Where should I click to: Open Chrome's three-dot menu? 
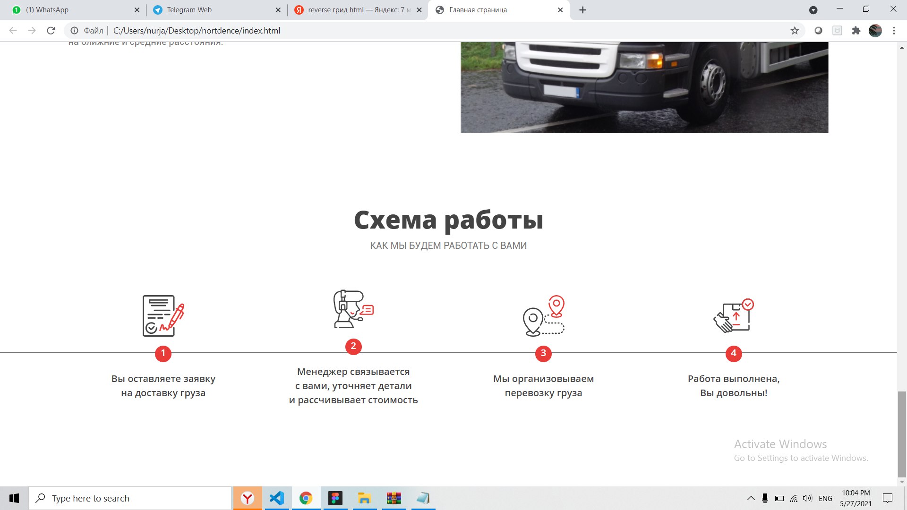(x=894, y=31)
